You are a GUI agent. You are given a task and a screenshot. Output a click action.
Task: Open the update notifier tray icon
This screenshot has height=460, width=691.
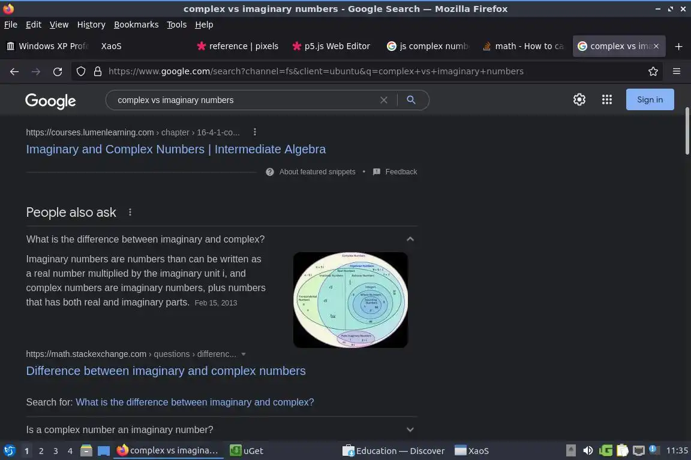(654, 450)
